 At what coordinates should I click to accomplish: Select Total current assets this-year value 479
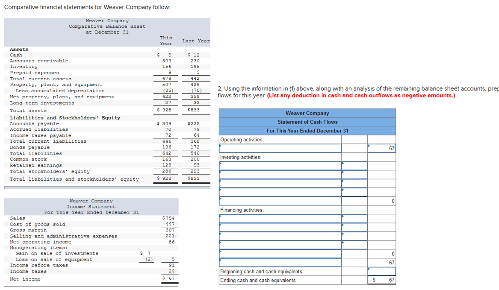coord(167,78)
